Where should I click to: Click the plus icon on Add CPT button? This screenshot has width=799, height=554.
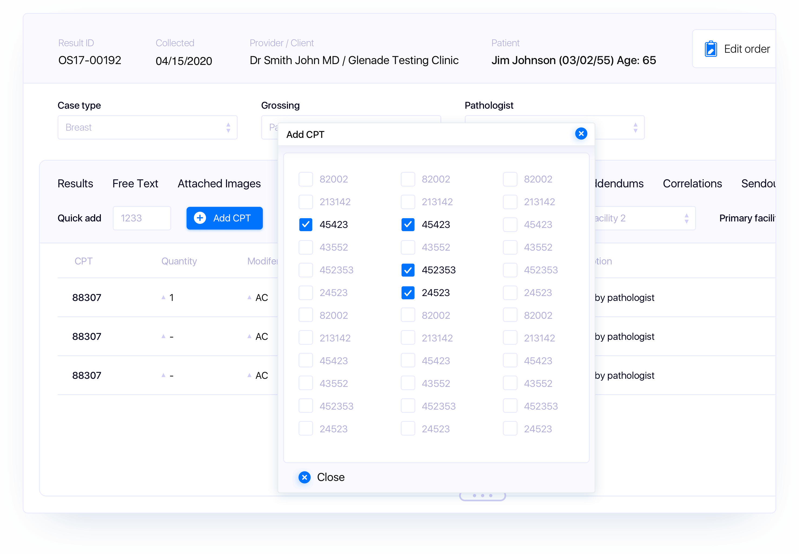[x=200, y=218]
